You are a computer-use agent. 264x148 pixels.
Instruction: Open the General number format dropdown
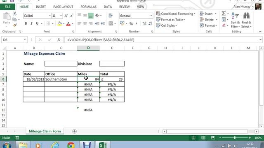click(x=151, y=16)
